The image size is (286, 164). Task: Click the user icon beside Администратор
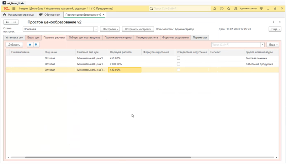pyautogui.click(x=236, y=8)
